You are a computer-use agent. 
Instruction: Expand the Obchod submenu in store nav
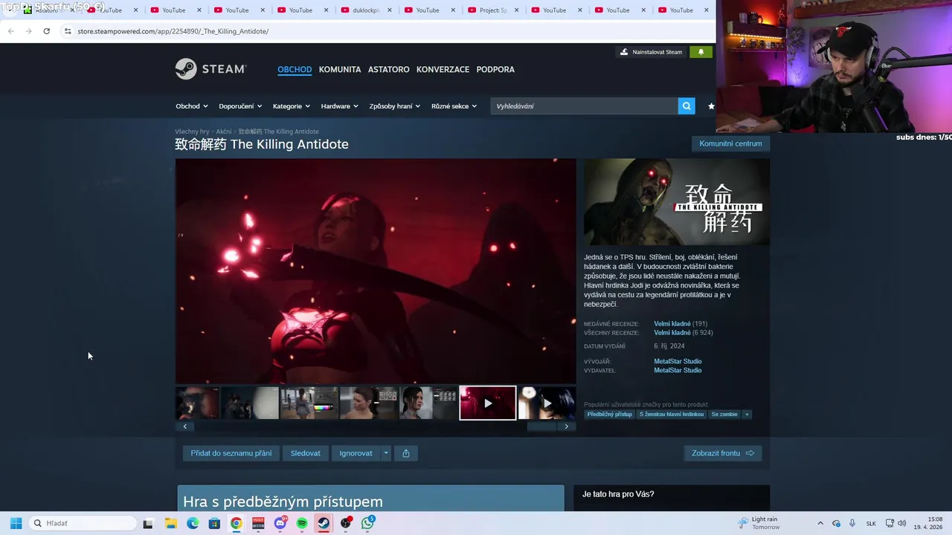[192, 106]
